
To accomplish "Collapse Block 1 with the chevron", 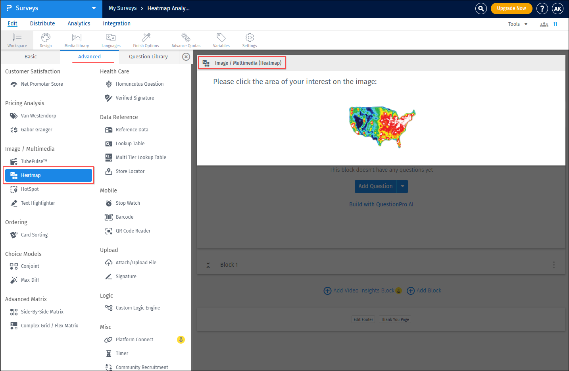I will coord(208,265).
